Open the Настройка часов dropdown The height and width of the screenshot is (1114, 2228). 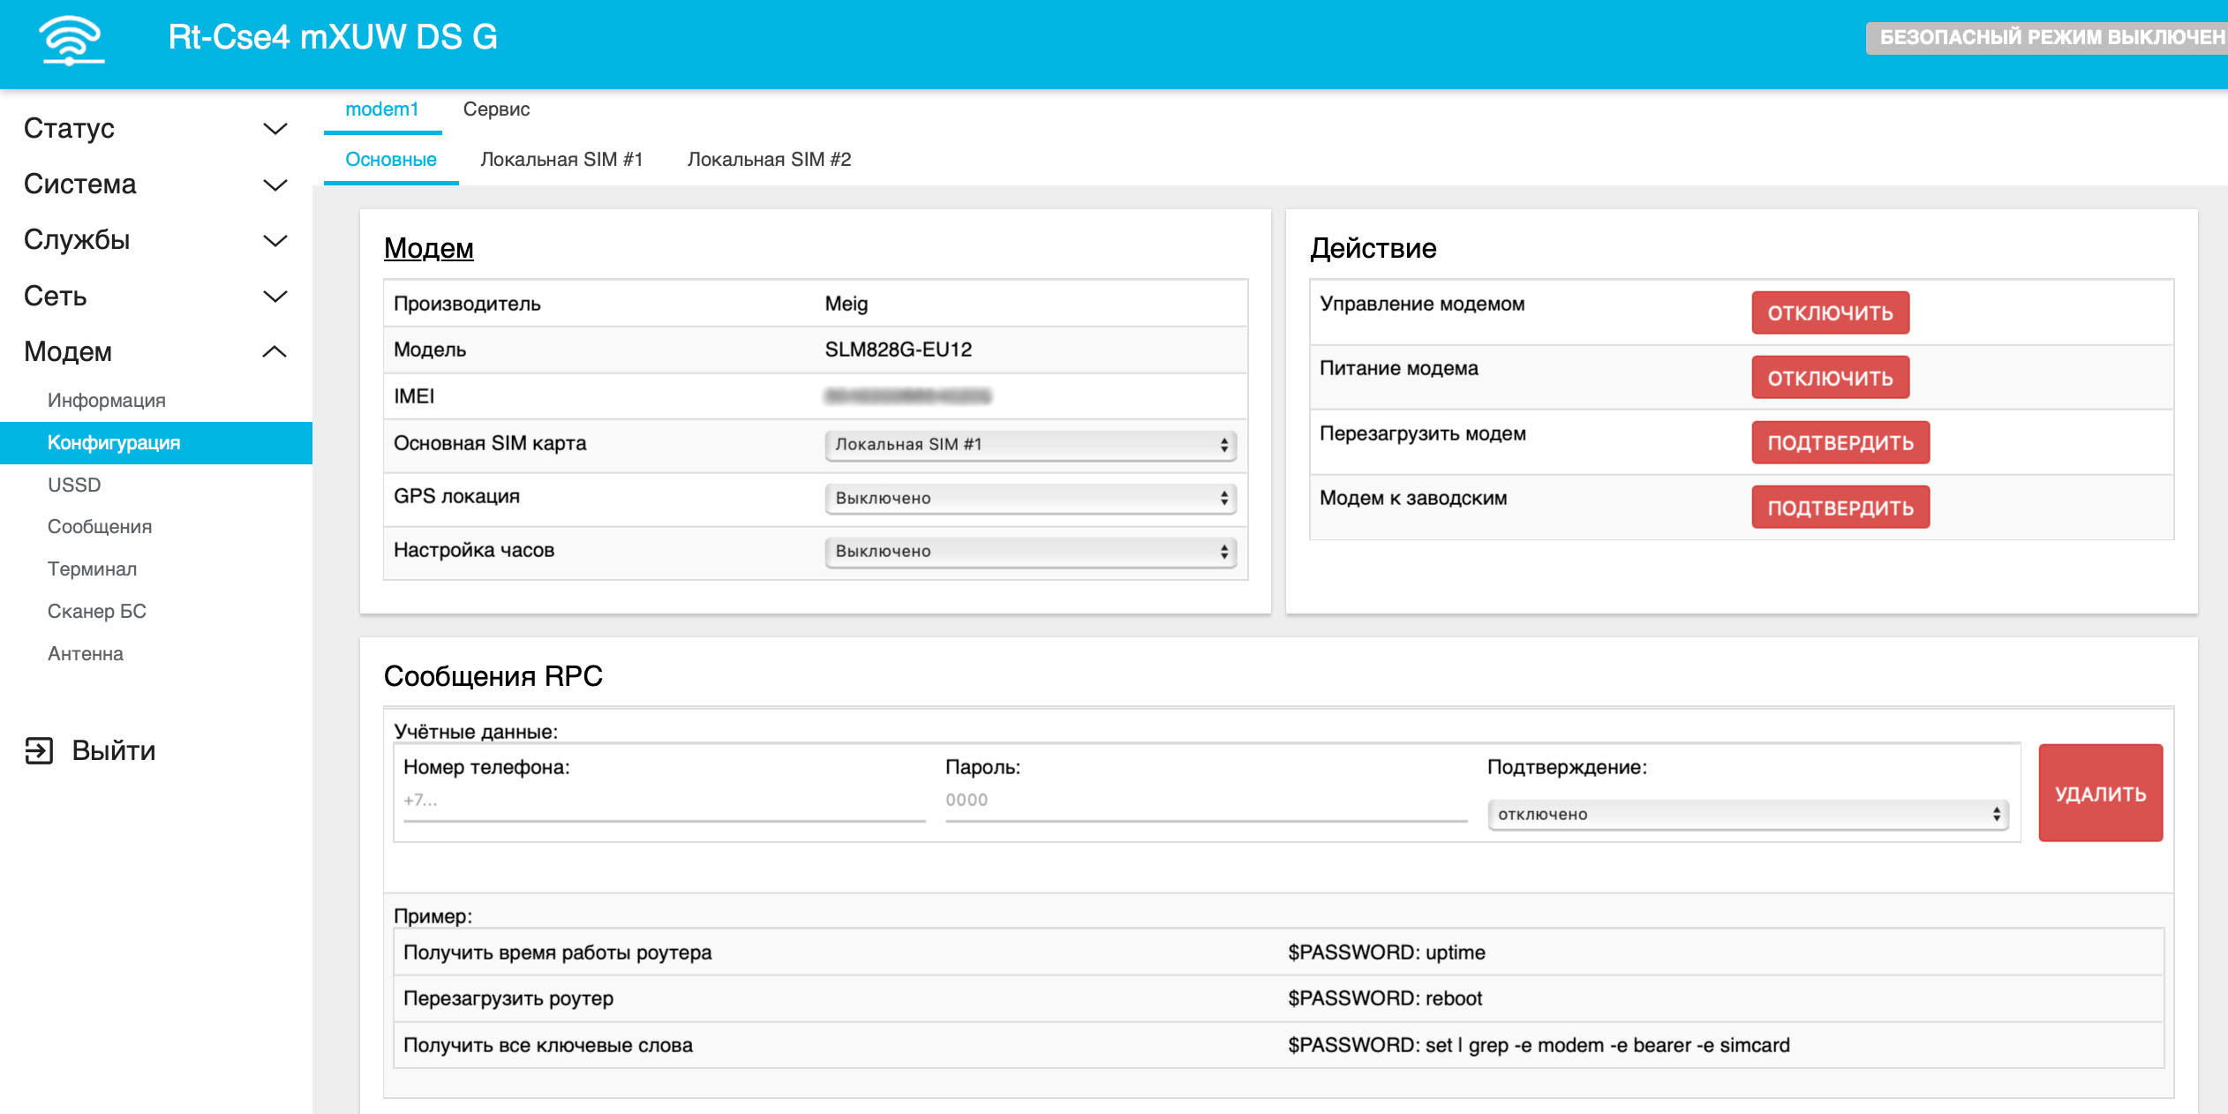pos(1029,552)
